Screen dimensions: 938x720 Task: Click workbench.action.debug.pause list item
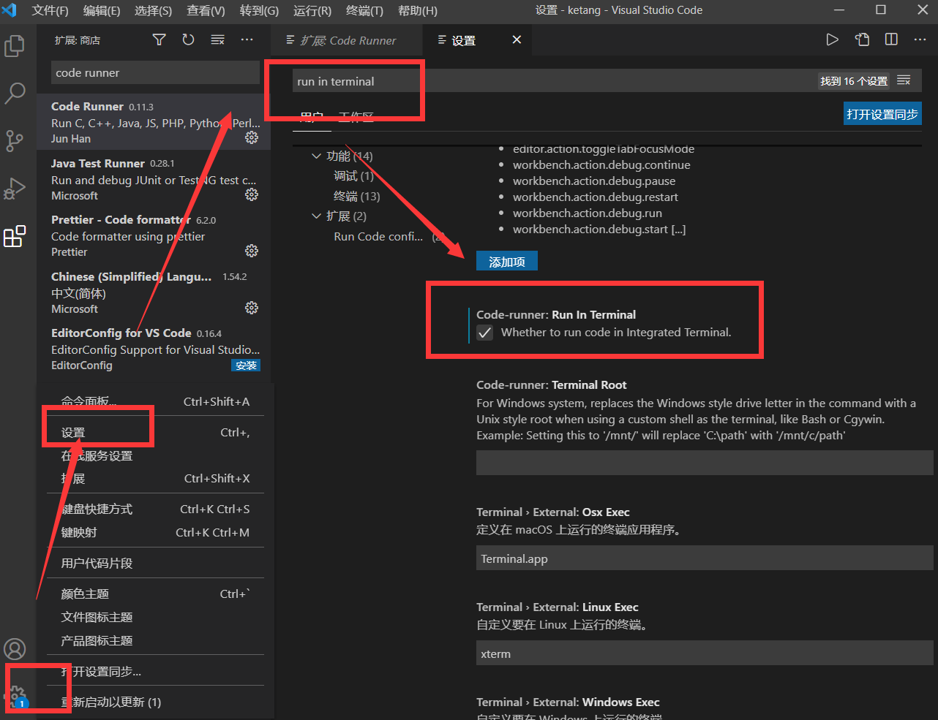point(593,181)
